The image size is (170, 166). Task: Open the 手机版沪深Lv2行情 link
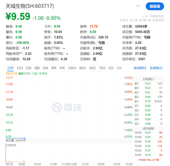pos(149,160)
